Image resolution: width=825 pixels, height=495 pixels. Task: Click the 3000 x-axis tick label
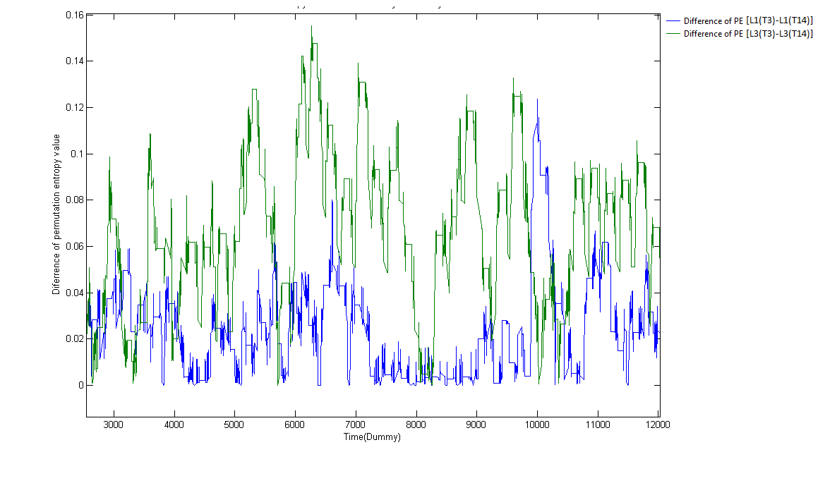(113, 424)
